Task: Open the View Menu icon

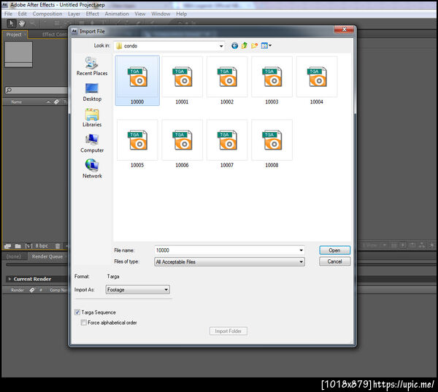Action: [x=266, y=45]
